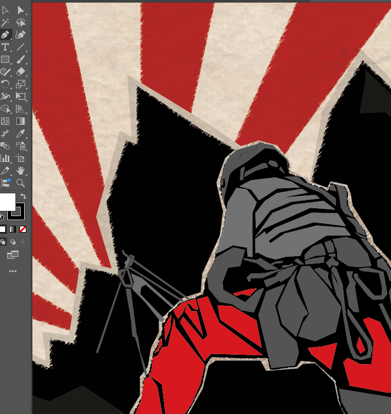The width and height of the screenshot is (391, 414).
Task: Choose the Eraser tool
Action: tap(21, 72)
